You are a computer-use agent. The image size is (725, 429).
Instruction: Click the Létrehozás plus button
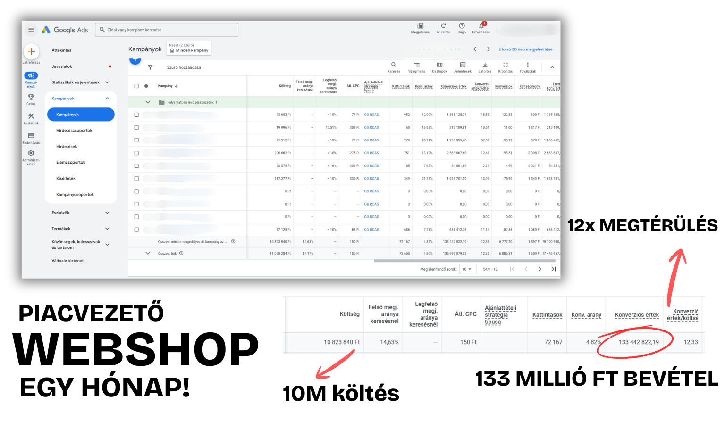(x=31, y=51)
